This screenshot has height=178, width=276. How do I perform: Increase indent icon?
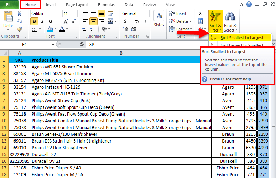[x=93, y=29]
